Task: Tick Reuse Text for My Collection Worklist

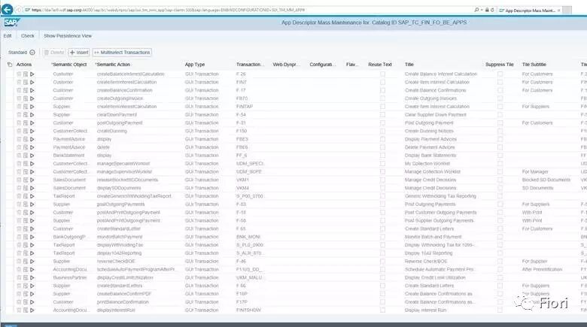Action: coord(382,164)
